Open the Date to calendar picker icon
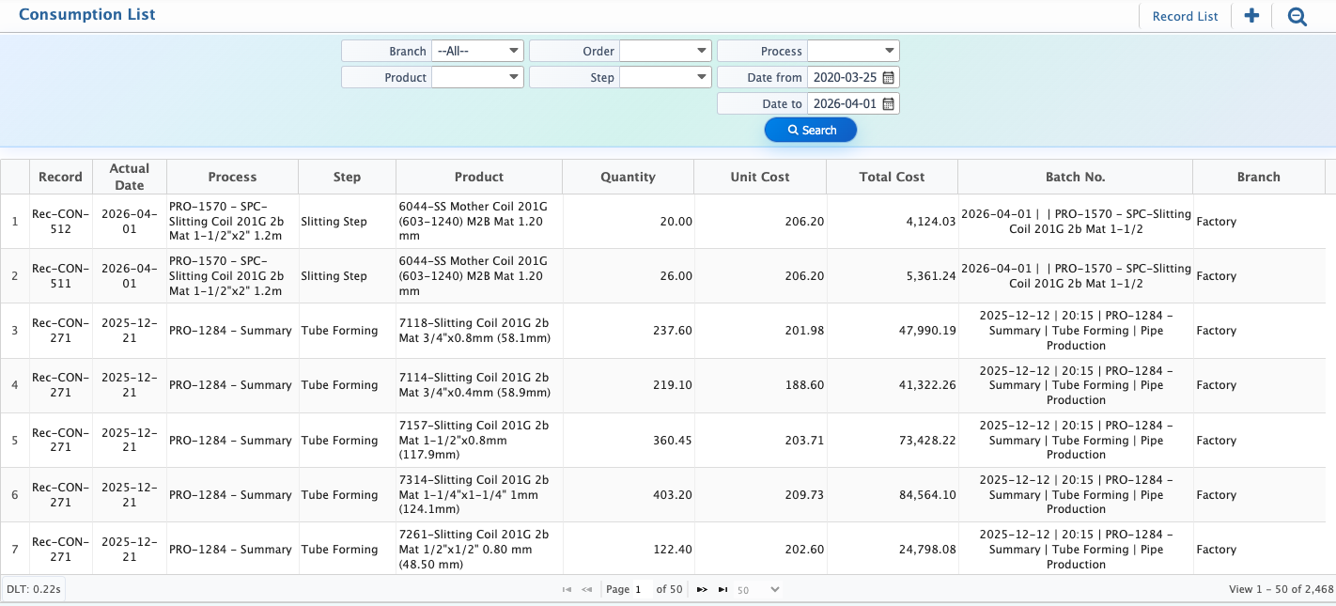 pyautogui.click(x=888, y=103)
